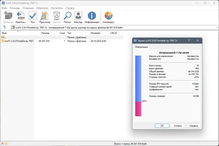219x146 pixels.
Task: Select the Информация tab in dialog
Action: [x=141, y=47]
